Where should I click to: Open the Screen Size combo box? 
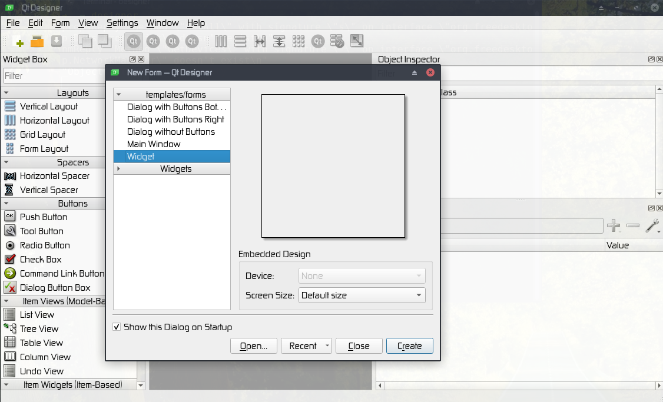click(362, 295)
